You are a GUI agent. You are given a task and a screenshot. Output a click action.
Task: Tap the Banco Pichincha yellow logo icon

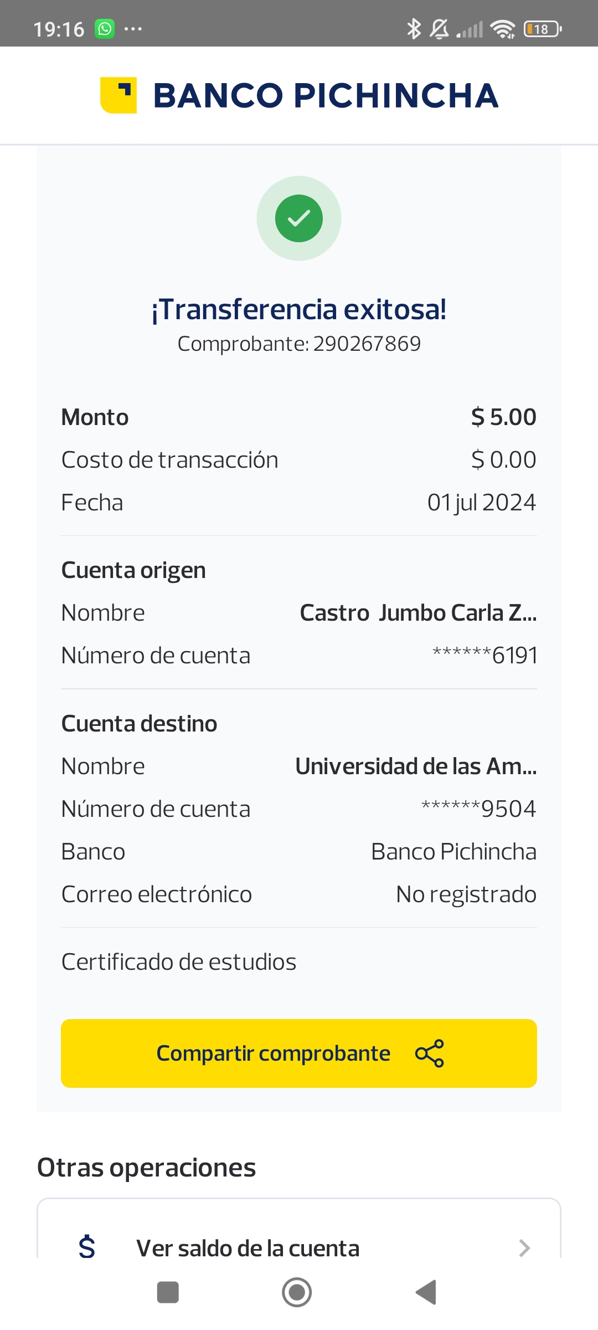tap(118, 95)
